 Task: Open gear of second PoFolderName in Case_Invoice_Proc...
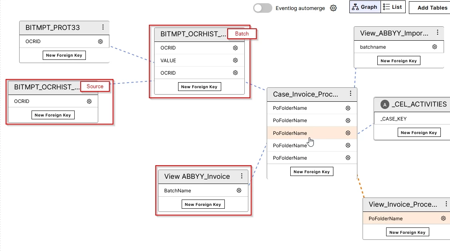(348, 121)
